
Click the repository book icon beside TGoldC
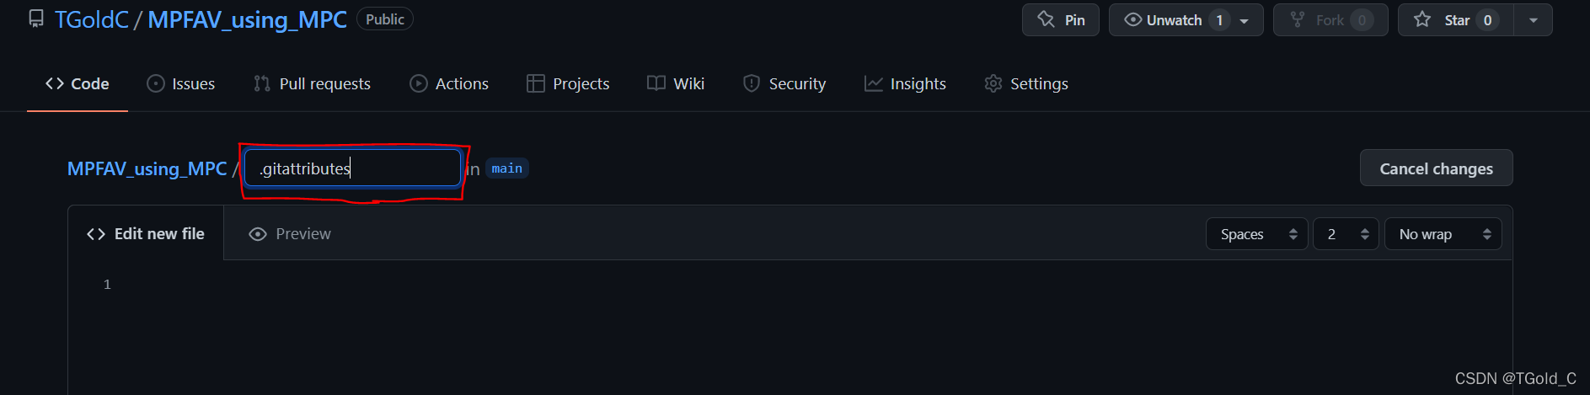pyautogui.click(x=36, y=19)
